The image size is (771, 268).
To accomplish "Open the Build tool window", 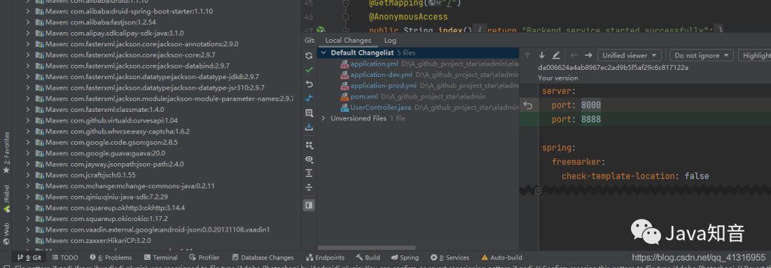I will pyautogui.click(x=368, y=257).
